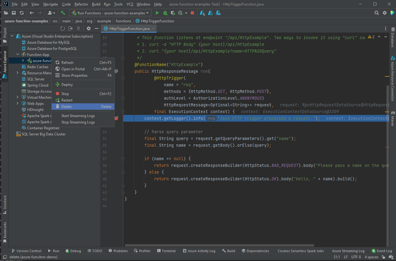Click the green Run button in toolbar

(x=157, y=13)
